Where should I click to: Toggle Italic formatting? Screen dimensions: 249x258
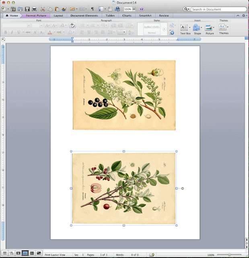12,32
